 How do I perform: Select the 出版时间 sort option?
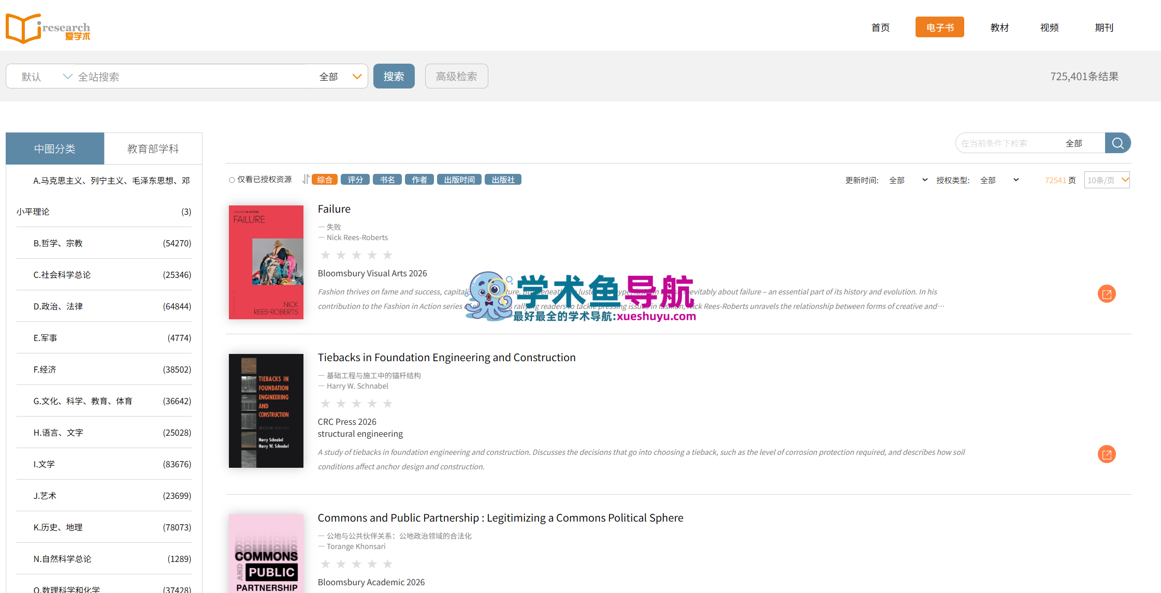click(459, 179)
